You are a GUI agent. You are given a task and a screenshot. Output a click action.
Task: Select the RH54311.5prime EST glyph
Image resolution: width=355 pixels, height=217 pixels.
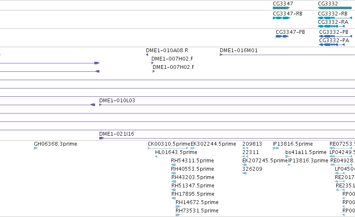pyautogui.click(x=174, y=165)
